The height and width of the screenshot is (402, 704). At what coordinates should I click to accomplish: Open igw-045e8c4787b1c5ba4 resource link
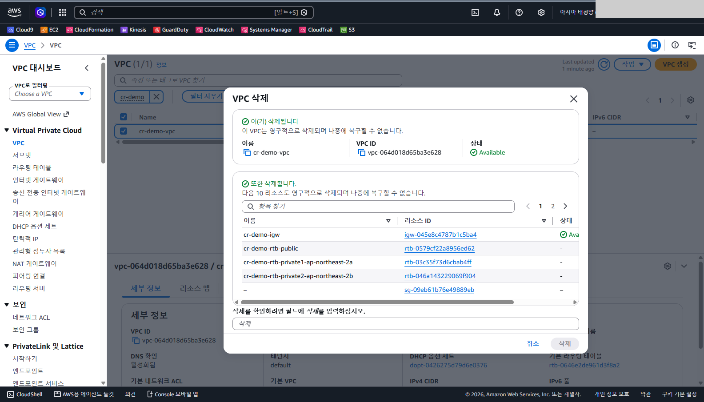pyautogui.click(x=440, y=235)
